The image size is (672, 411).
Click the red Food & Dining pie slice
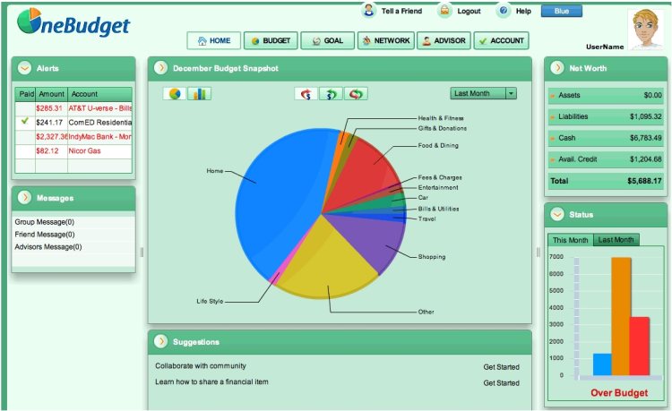tap(365, 176)
